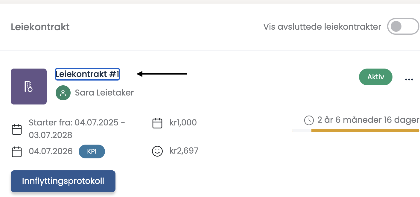Click the kr1,000 rent amount
Image resolution: width=420 pixels, height=197 pixels.
click(x=183, y=122)
